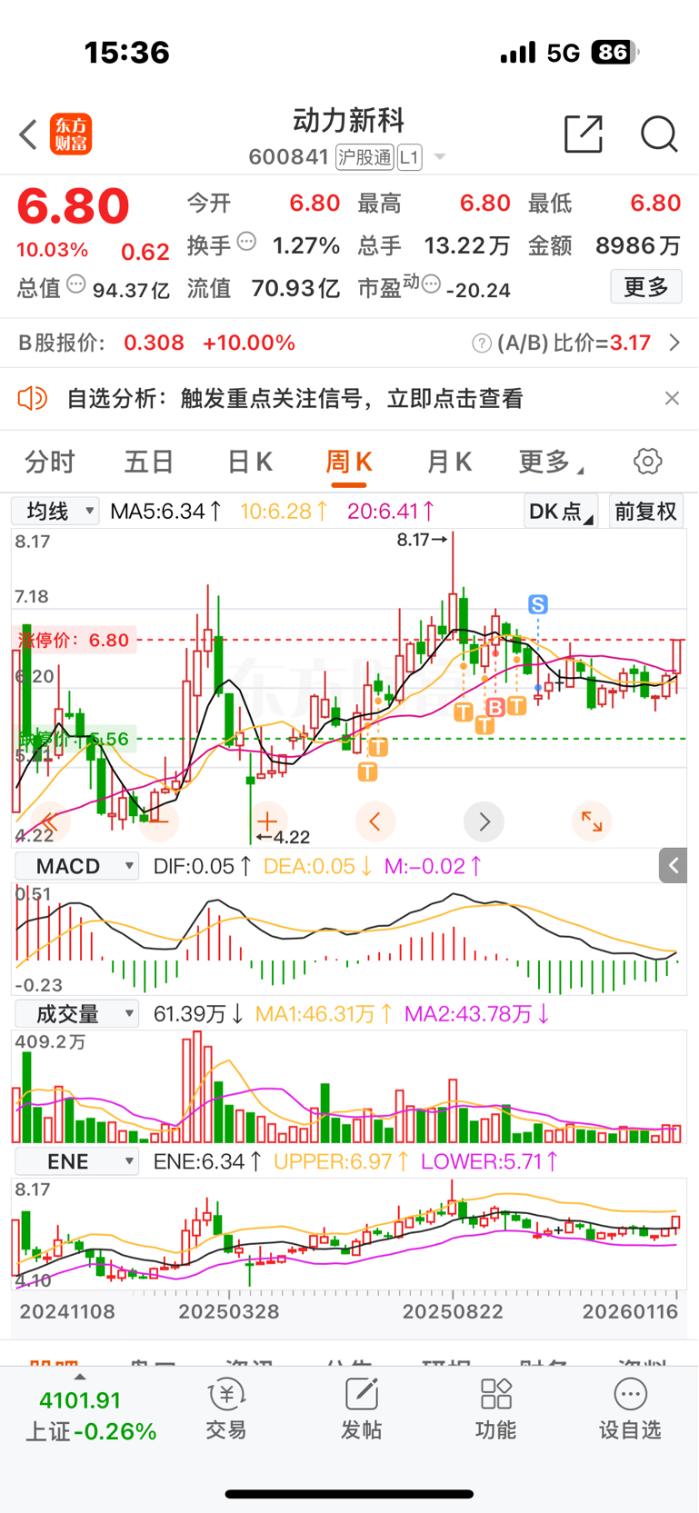The width and height of the screenshot is (699, 1513).
Task: Expand index bar with small up triangle
Action: pyautogui.click(x=80, y=1378)
